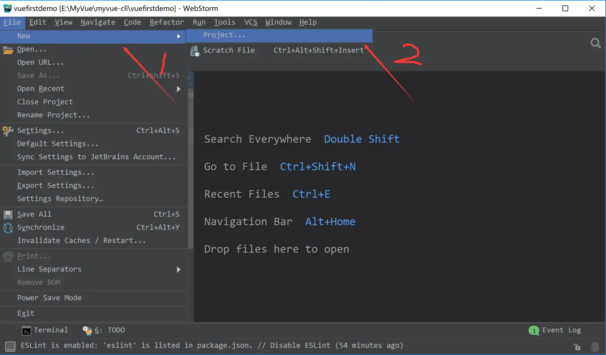Image resolution: width=606 pixels, height=355 pixels.
Task: Choose Synchronize menu entry
Action: point(94,228)
